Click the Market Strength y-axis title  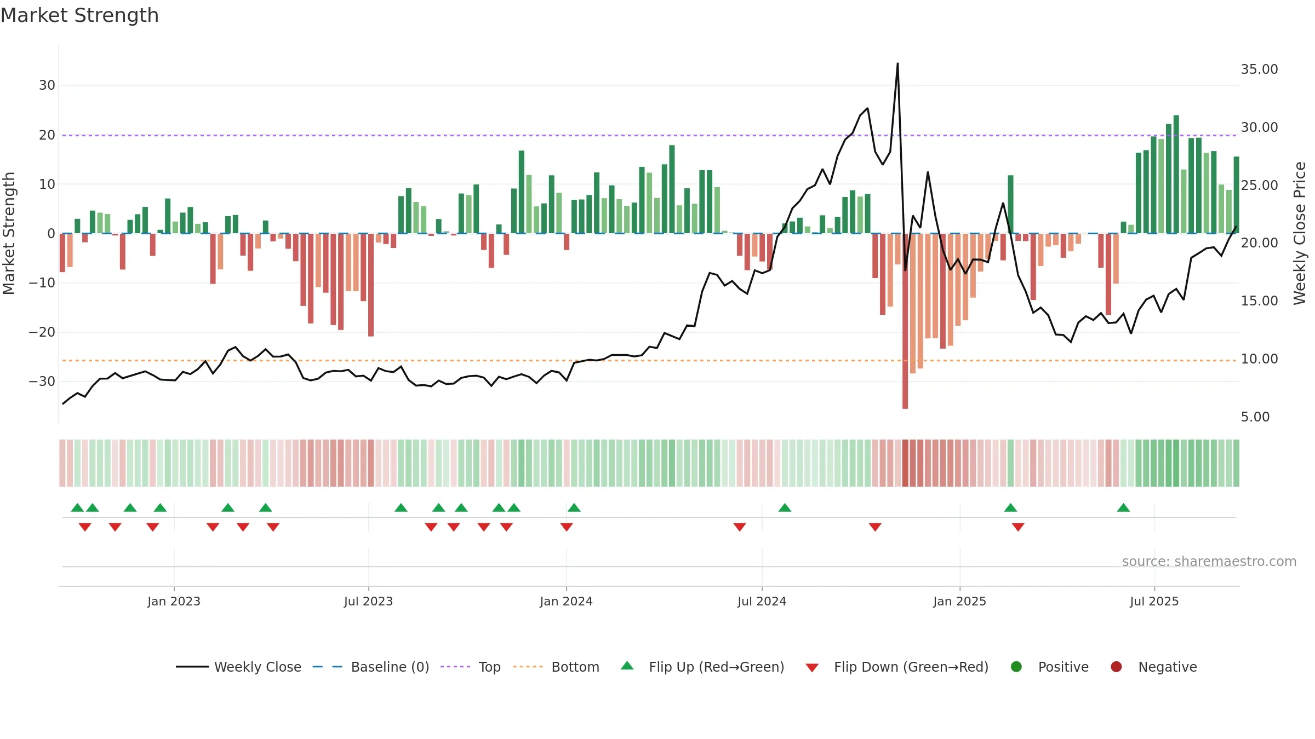(9, 233)
